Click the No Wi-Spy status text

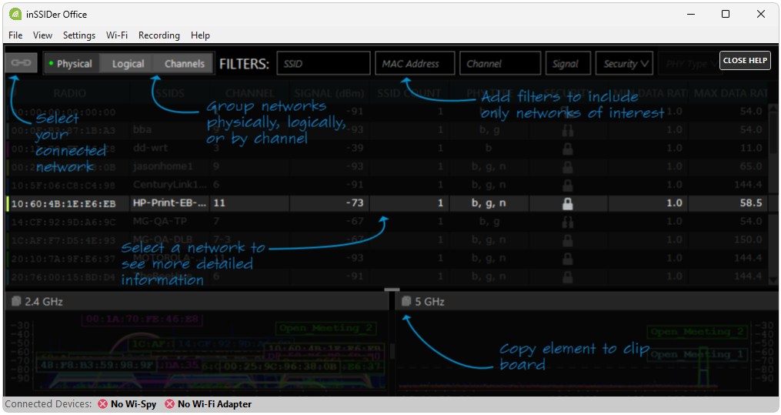(x=133, y=404)
